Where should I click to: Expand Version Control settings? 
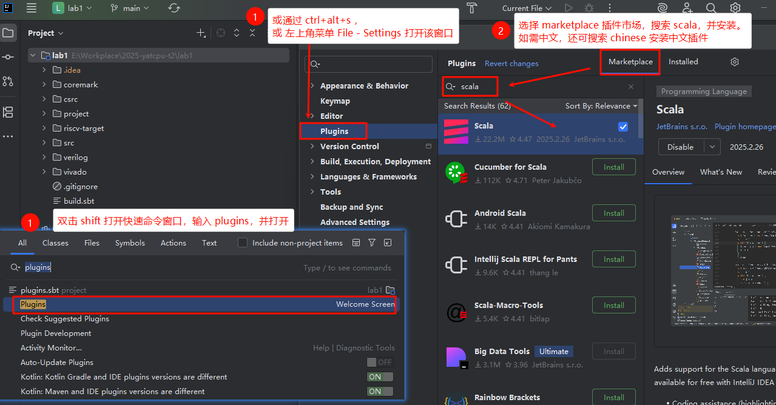tap(312, 147)
